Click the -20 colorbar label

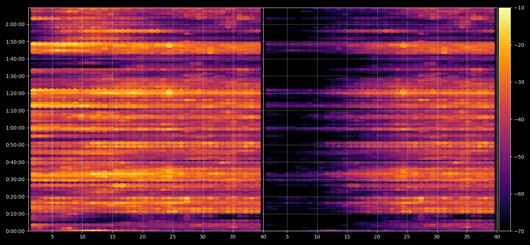[519, 45]
